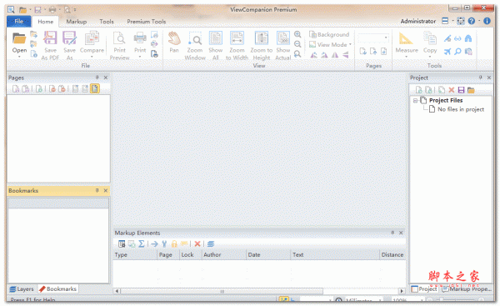The width and height of the screenshot is (500, 306).
Task: Sort by the Date column header
Action: [268, 254]
